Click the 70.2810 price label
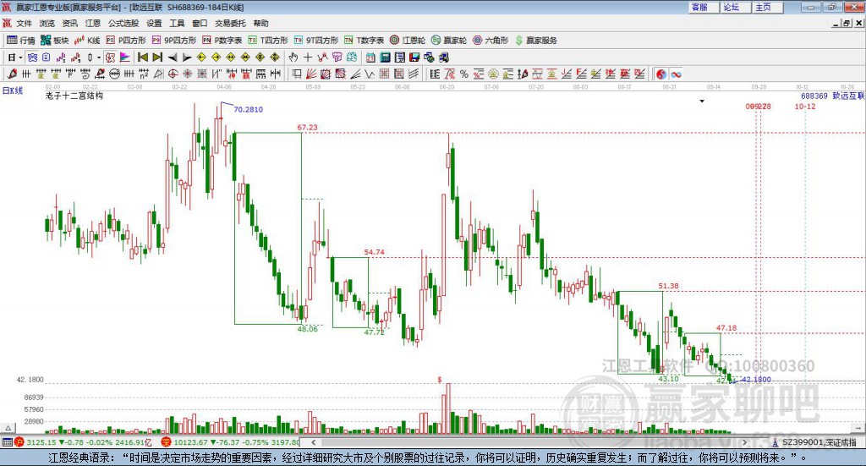The image size is (866, 466). [248, 109]
